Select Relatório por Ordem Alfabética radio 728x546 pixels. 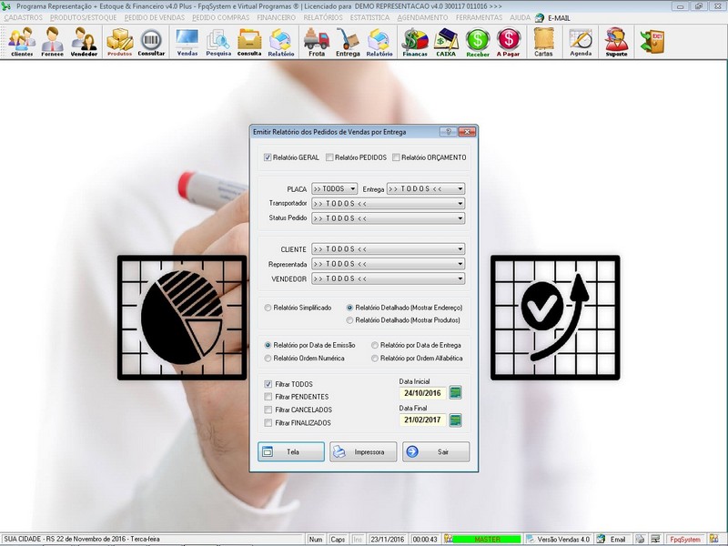click(375, 358)
